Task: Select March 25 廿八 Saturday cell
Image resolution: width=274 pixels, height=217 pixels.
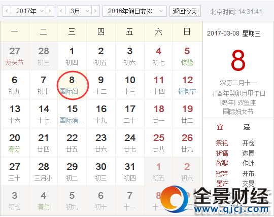Action: tap(158, 142)
